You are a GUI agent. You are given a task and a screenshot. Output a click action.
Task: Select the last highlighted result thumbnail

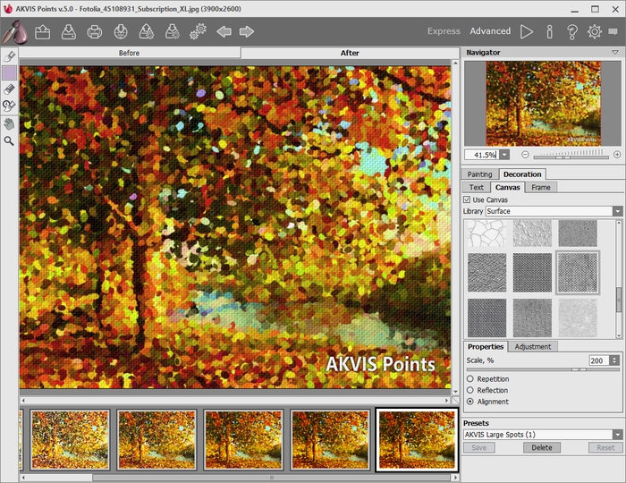(x=417, y=439)
